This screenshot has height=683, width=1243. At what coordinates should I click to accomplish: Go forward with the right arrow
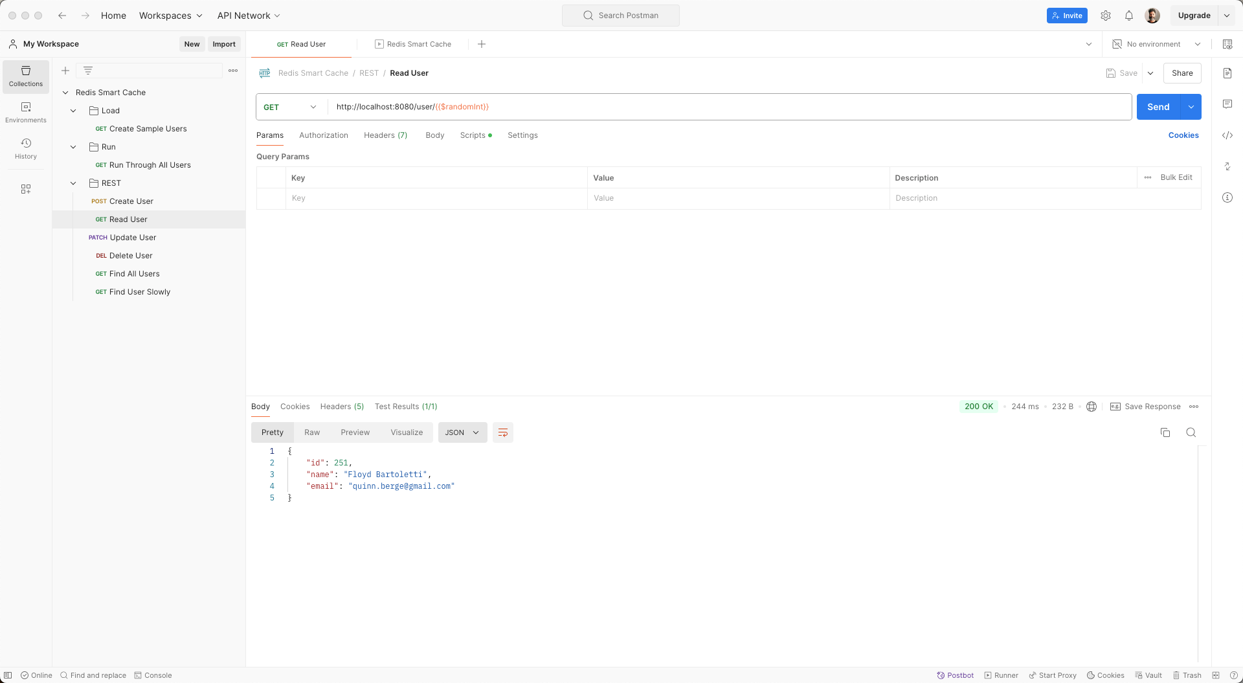85,16
